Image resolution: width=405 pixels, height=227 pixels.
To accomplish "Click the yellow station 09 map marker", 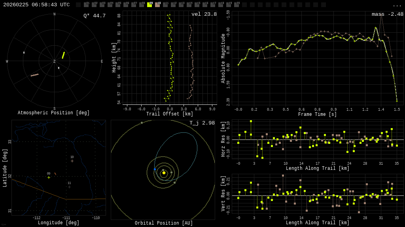I will click(x=49, y=177).
